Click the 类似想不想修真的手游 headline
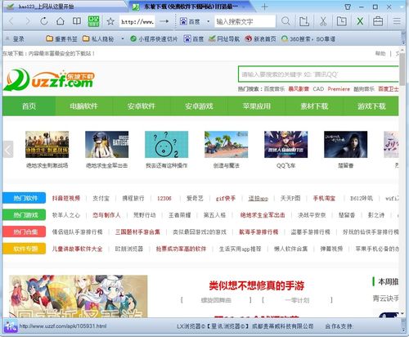This screenshot has height=337, width=409. tap(257, 285)
